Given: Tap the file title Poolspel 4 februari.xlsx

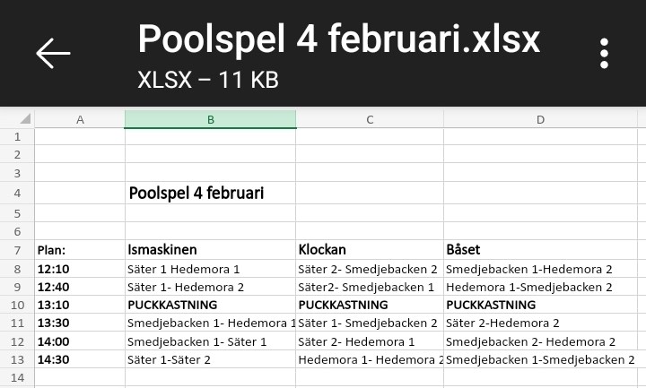Looking at the screenshot, I should click(338, 39).
